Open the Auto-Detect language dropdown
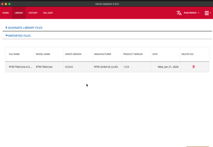Screen dimensions: 213x147 pos(191,13)
